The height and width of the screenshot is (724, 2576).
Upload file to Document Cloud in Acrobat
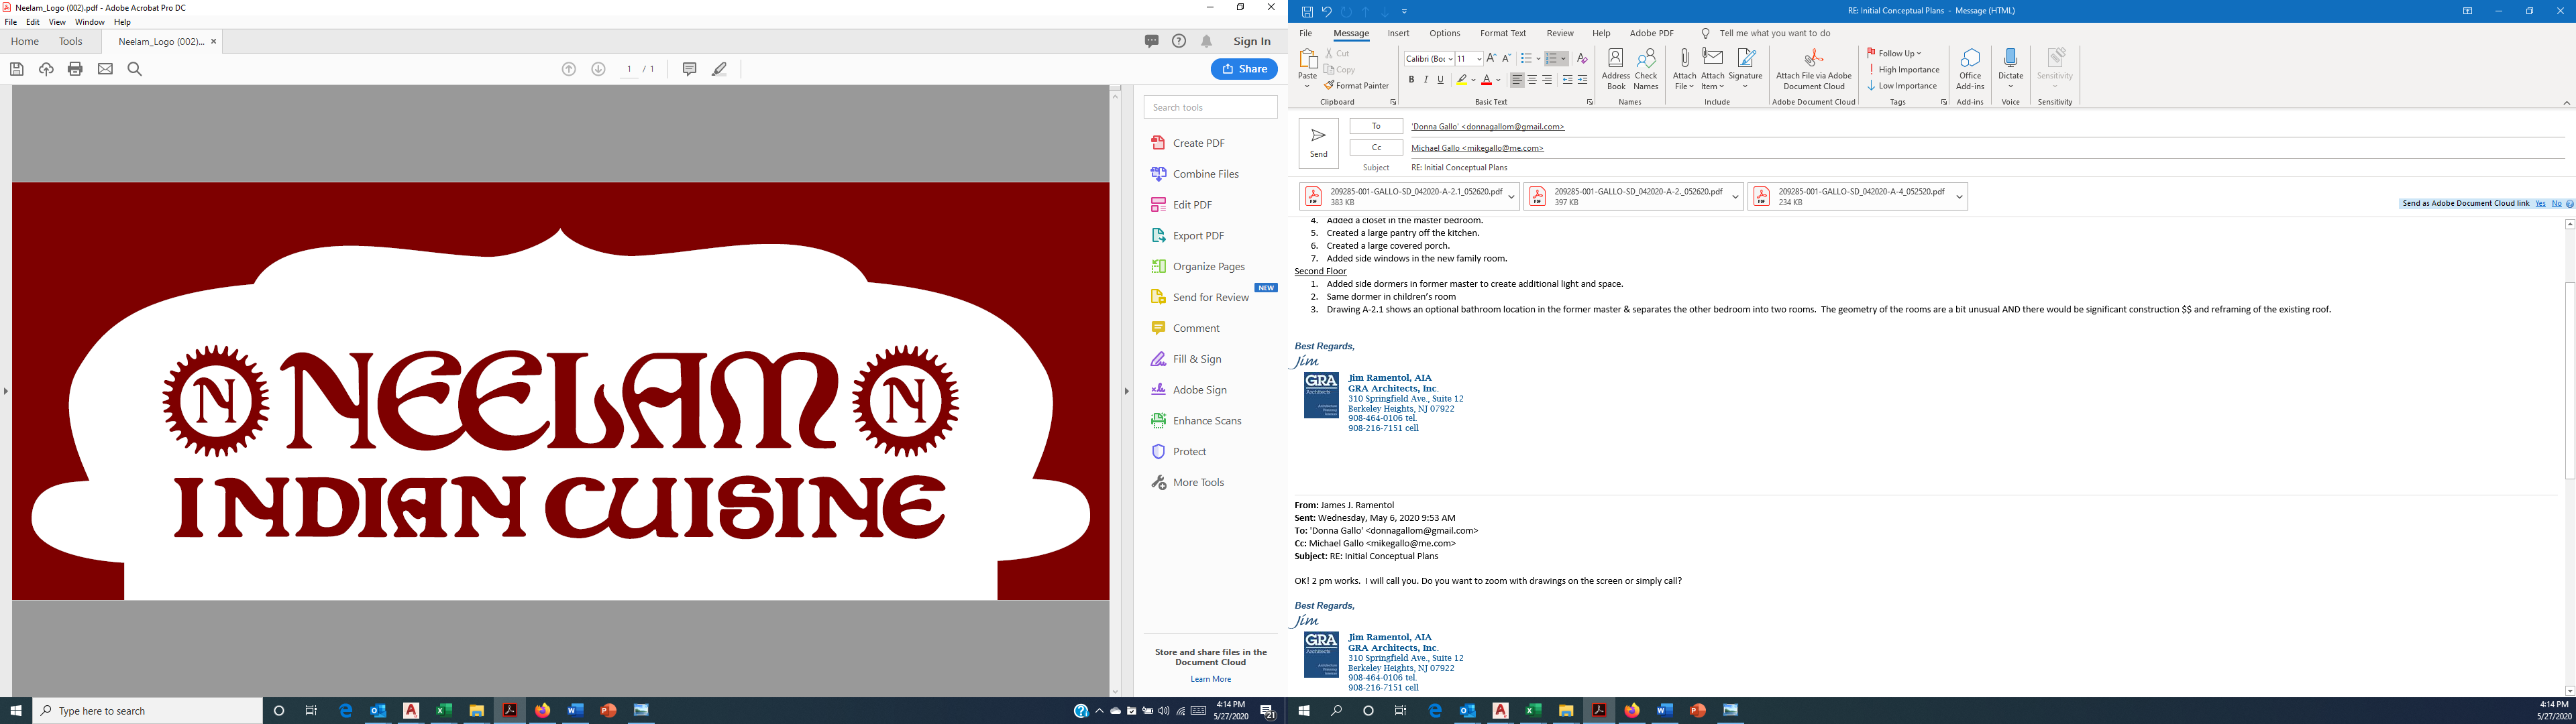tap(46, 69)
